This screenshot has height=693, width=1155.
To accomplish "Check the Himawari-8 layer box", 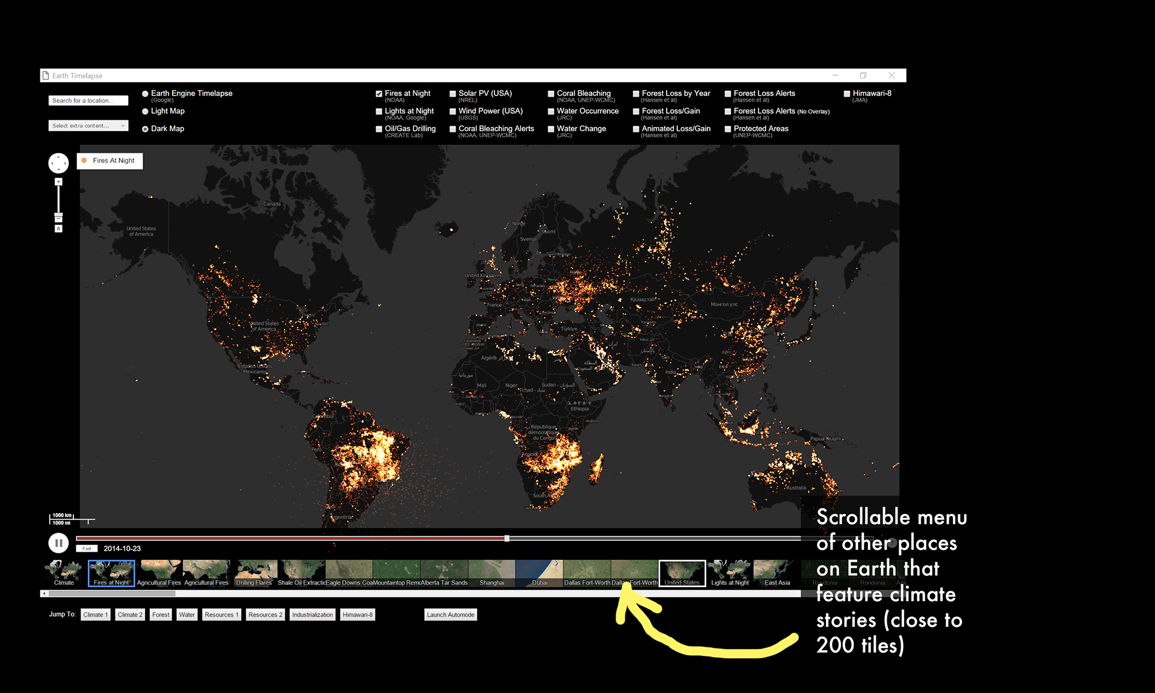I will point(847,94).
